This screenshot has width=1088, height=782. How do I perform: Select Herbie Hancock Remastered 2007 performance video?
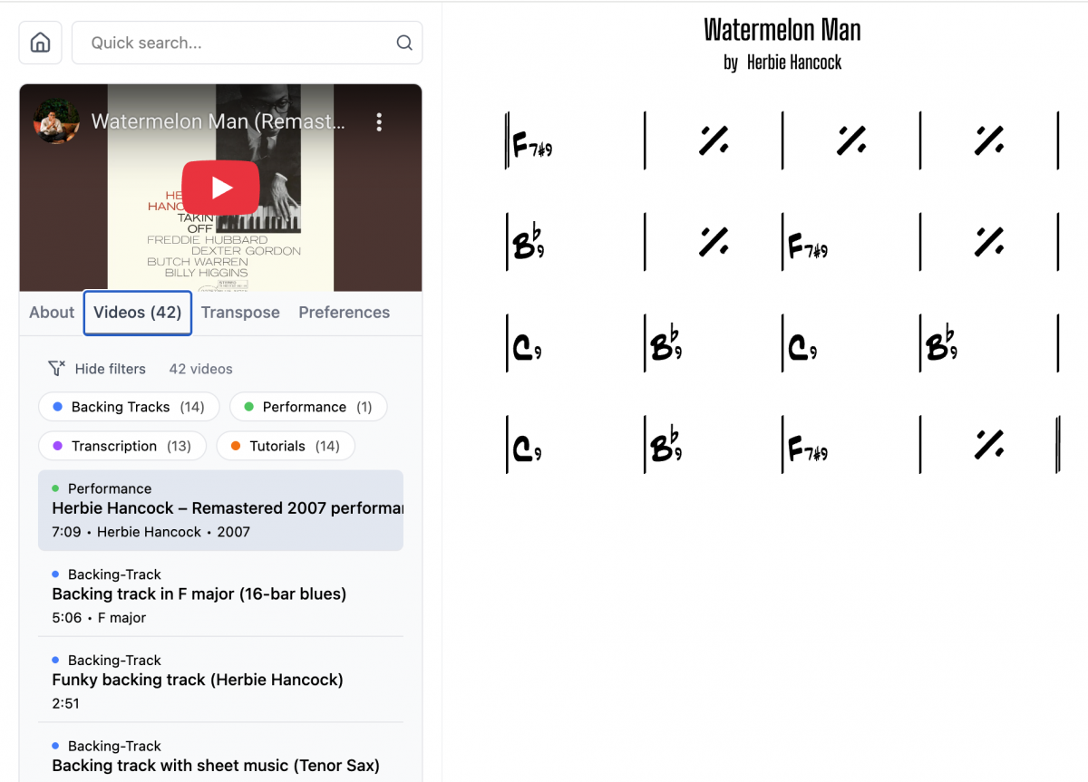(x=220, y=510)
